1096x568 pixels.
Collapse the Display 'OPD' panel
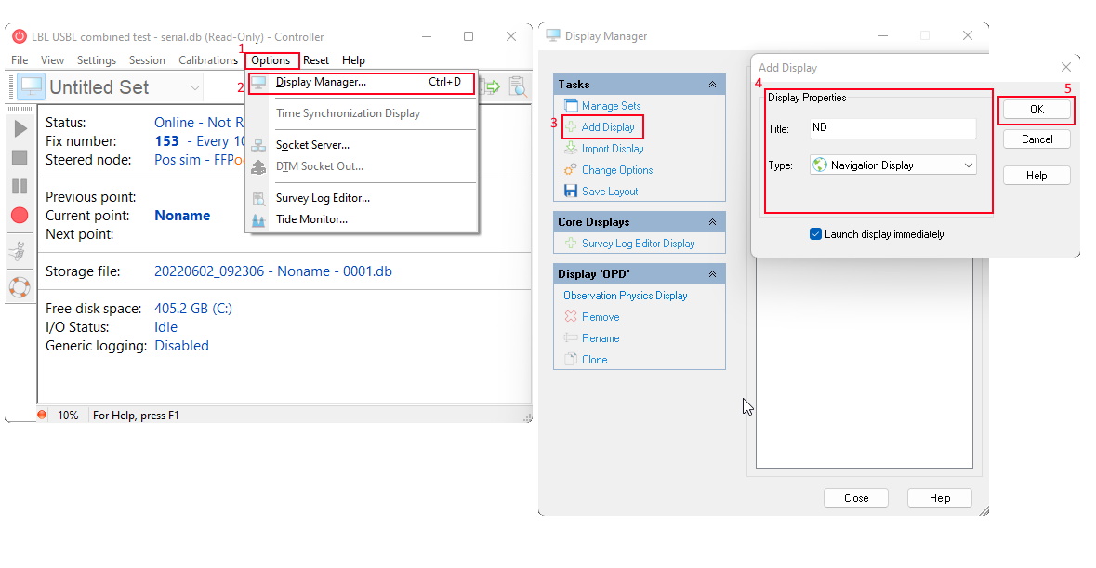712,274
